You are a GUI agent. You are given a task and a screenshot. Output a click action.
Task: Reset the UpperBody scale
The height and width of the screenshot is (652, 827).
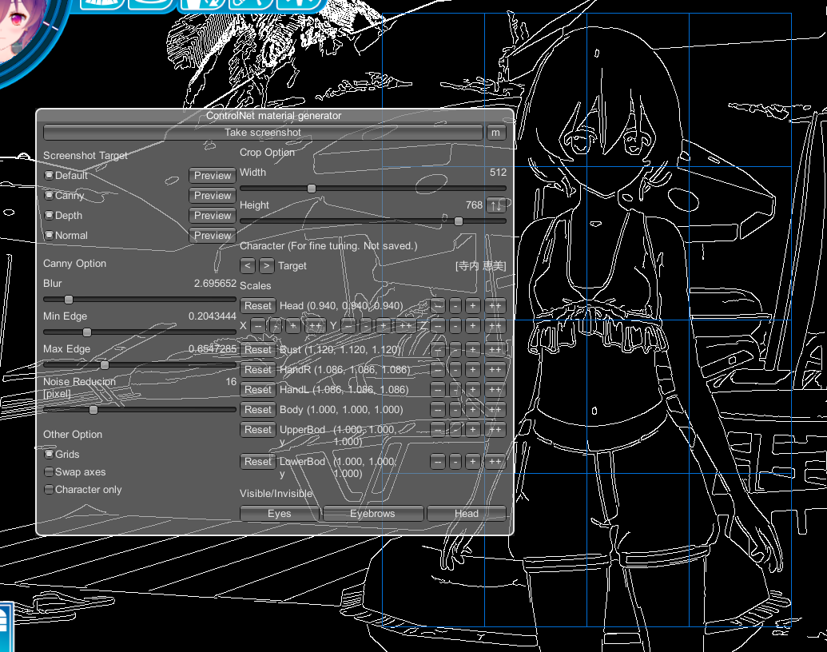258,430
